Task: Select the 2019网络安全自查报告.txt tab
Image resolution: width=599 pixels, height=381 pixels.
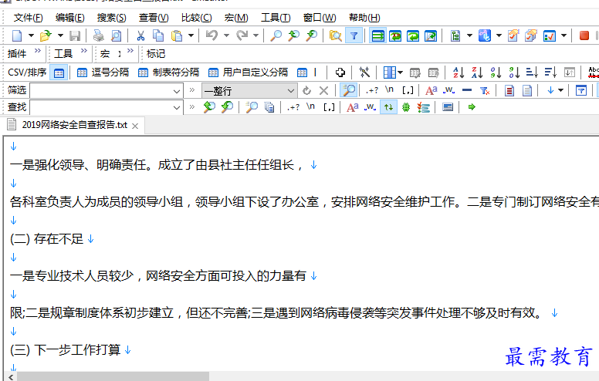Action: pos(75,125)
